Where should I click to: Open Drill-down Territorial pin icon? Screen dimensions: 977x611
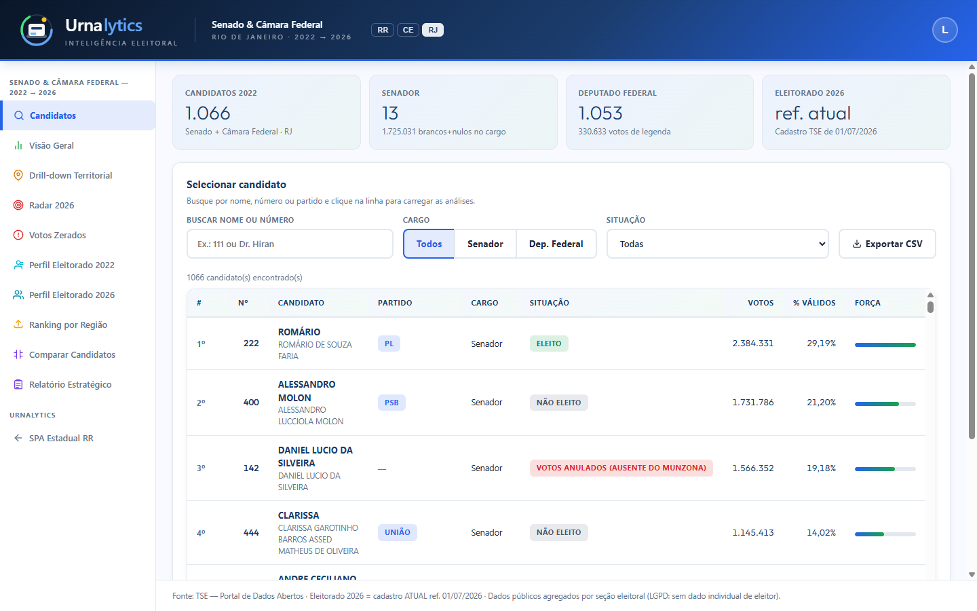tap(18, 175)
